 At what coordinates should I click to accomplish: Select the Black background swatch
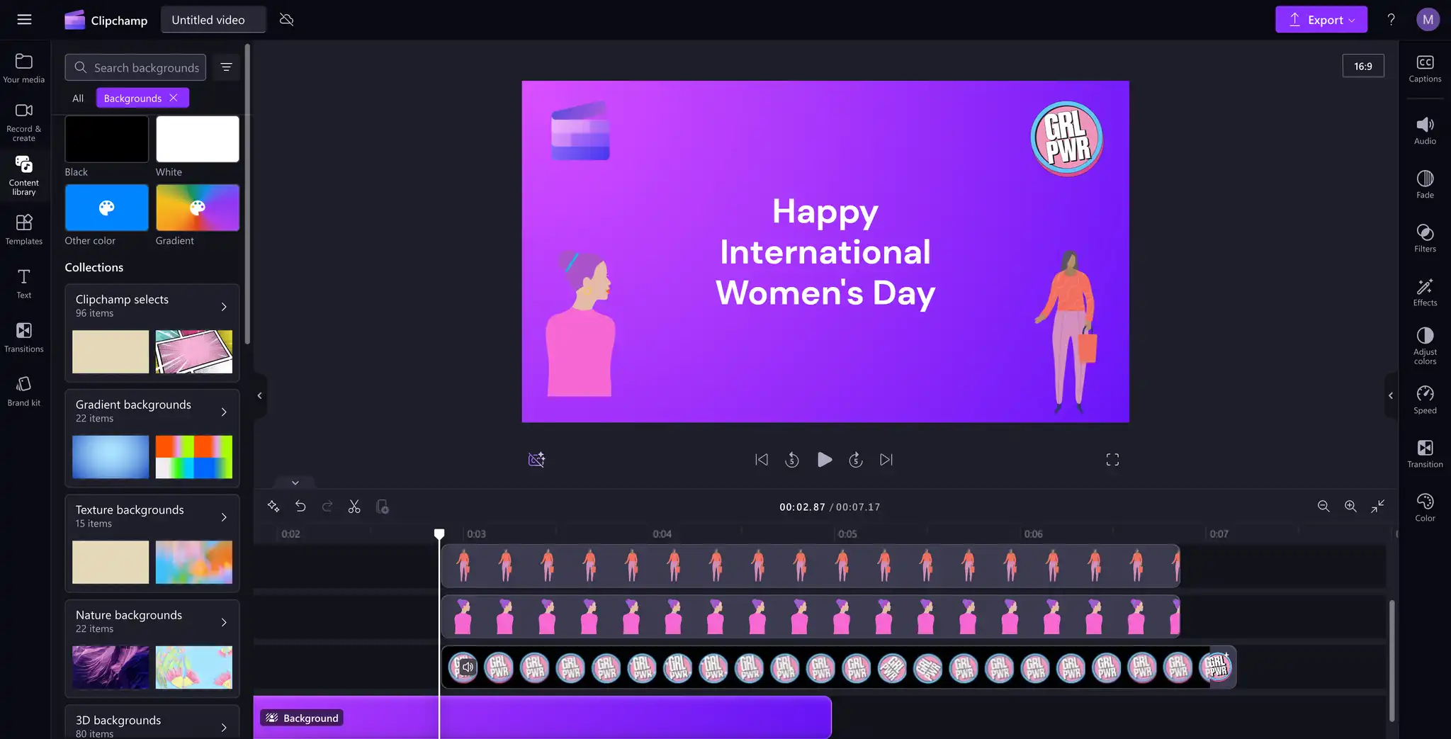107,139
